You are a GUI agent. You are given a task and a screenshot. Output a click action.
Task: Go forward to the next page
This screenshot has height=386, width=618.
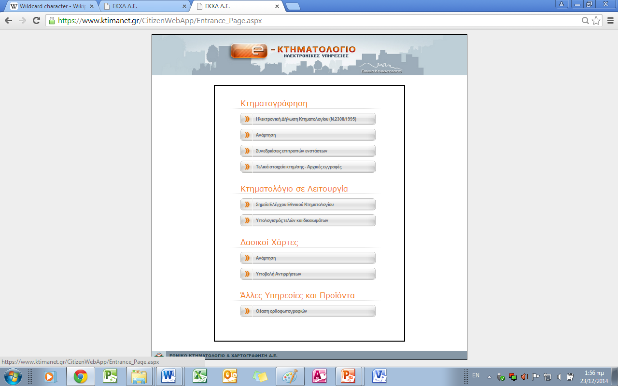click(22, 20)
